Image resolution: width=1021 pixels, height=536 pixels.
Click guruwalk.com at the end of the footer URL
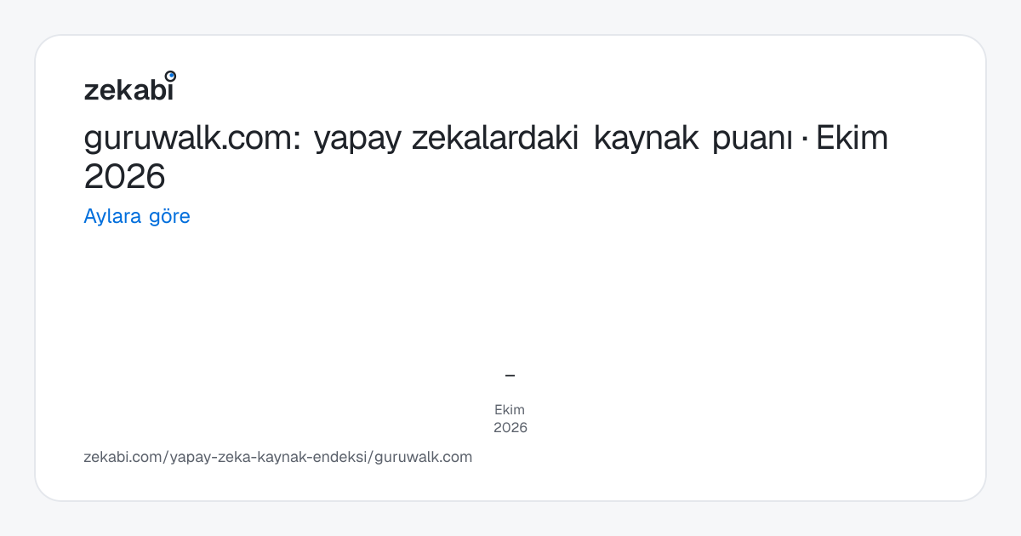click(423, 457)
